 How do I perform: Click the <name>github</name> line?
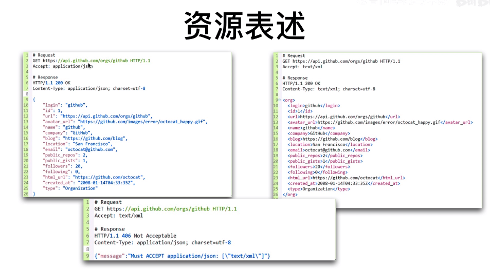point(311,128)
